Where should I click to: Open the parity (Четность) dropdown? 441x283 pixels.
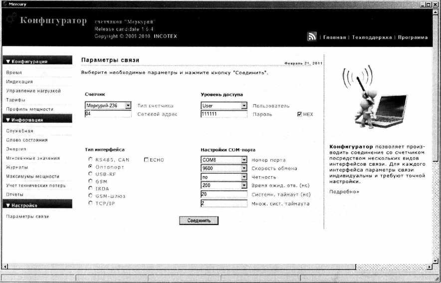coord(224,177)
